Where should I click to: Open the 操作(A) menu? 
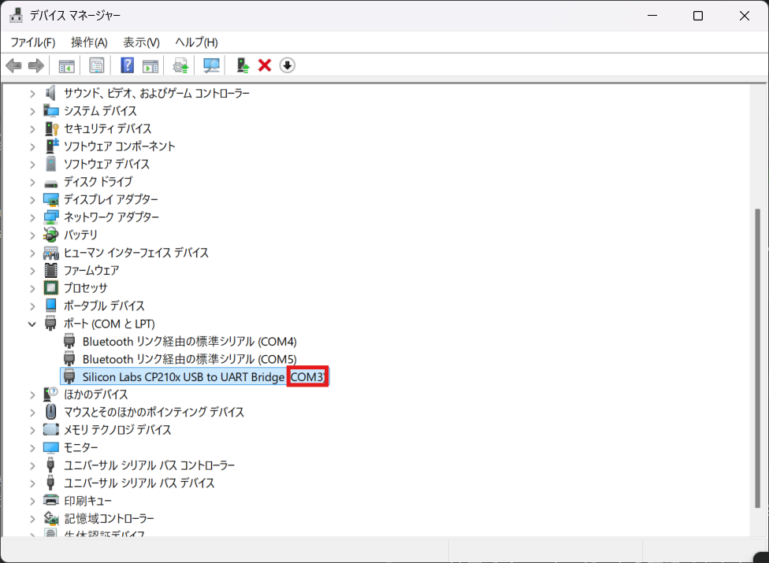[89, 43]
